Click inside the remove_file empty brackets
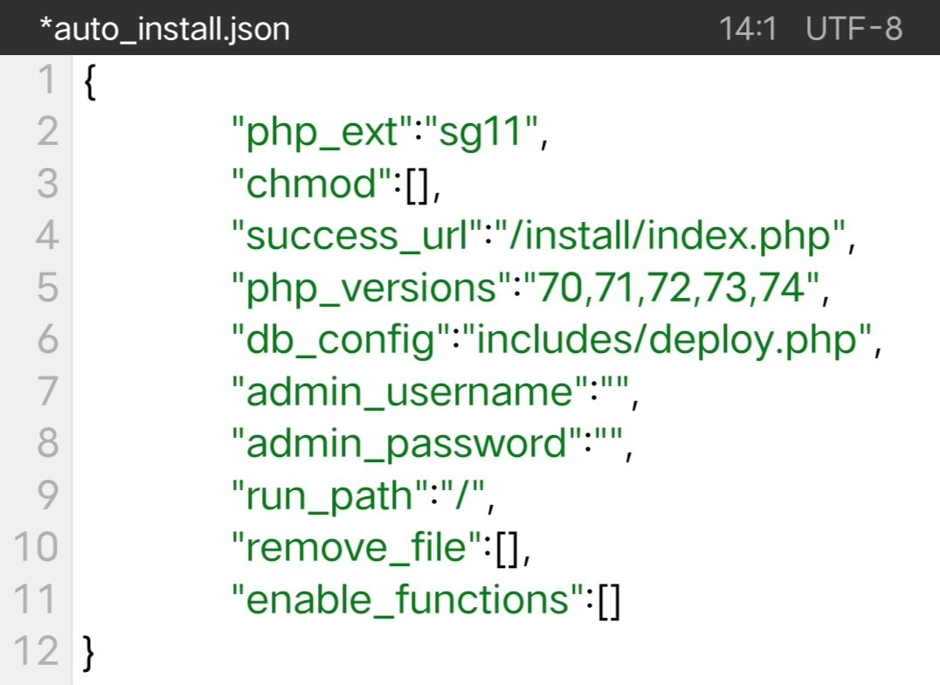The width and height of the screenshot is (940, 685). (x=508, y=548)
